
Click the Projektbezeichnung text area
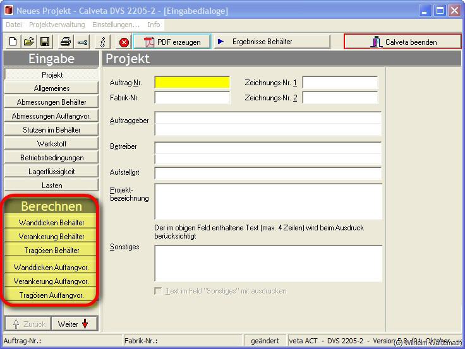point(268,201)
